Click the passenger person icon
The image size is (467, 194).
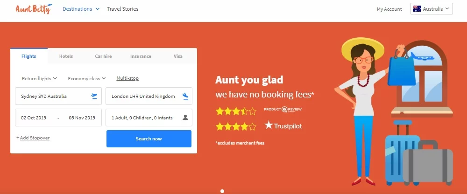click(x=185, y=118)
